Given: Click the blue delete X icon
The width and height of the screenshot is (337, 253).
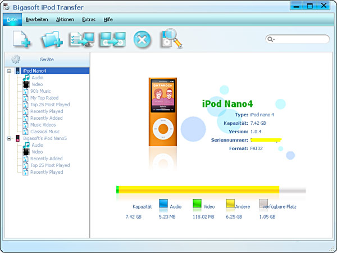Looking at the screenshot, I should (x=142, y=39).
